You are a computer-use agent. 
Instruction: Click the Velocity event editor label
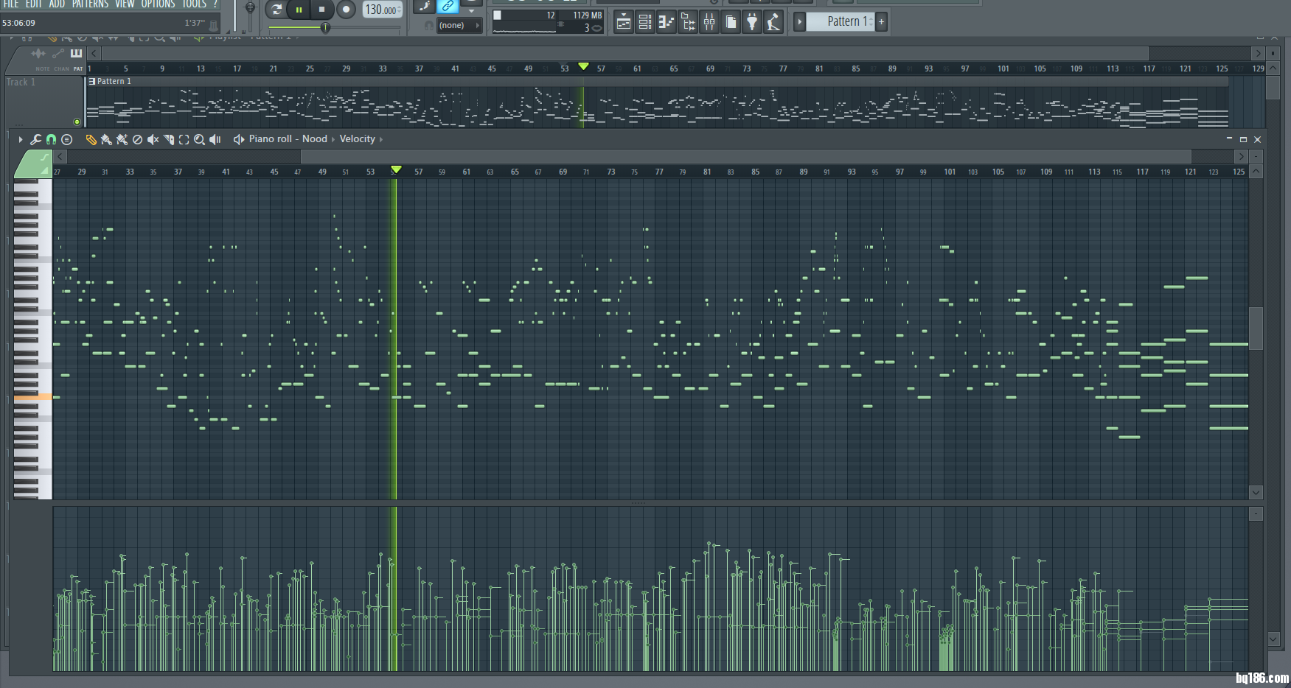click(358, 139)
